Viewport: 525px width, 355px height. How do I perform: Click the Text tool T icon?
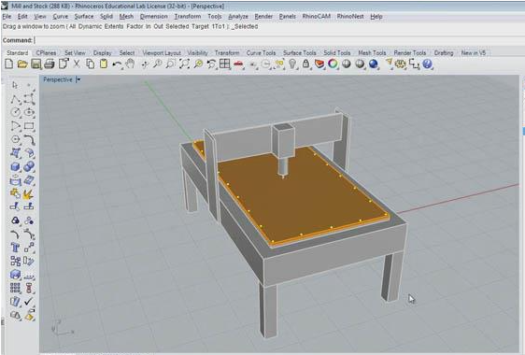(x=15, y=248)
